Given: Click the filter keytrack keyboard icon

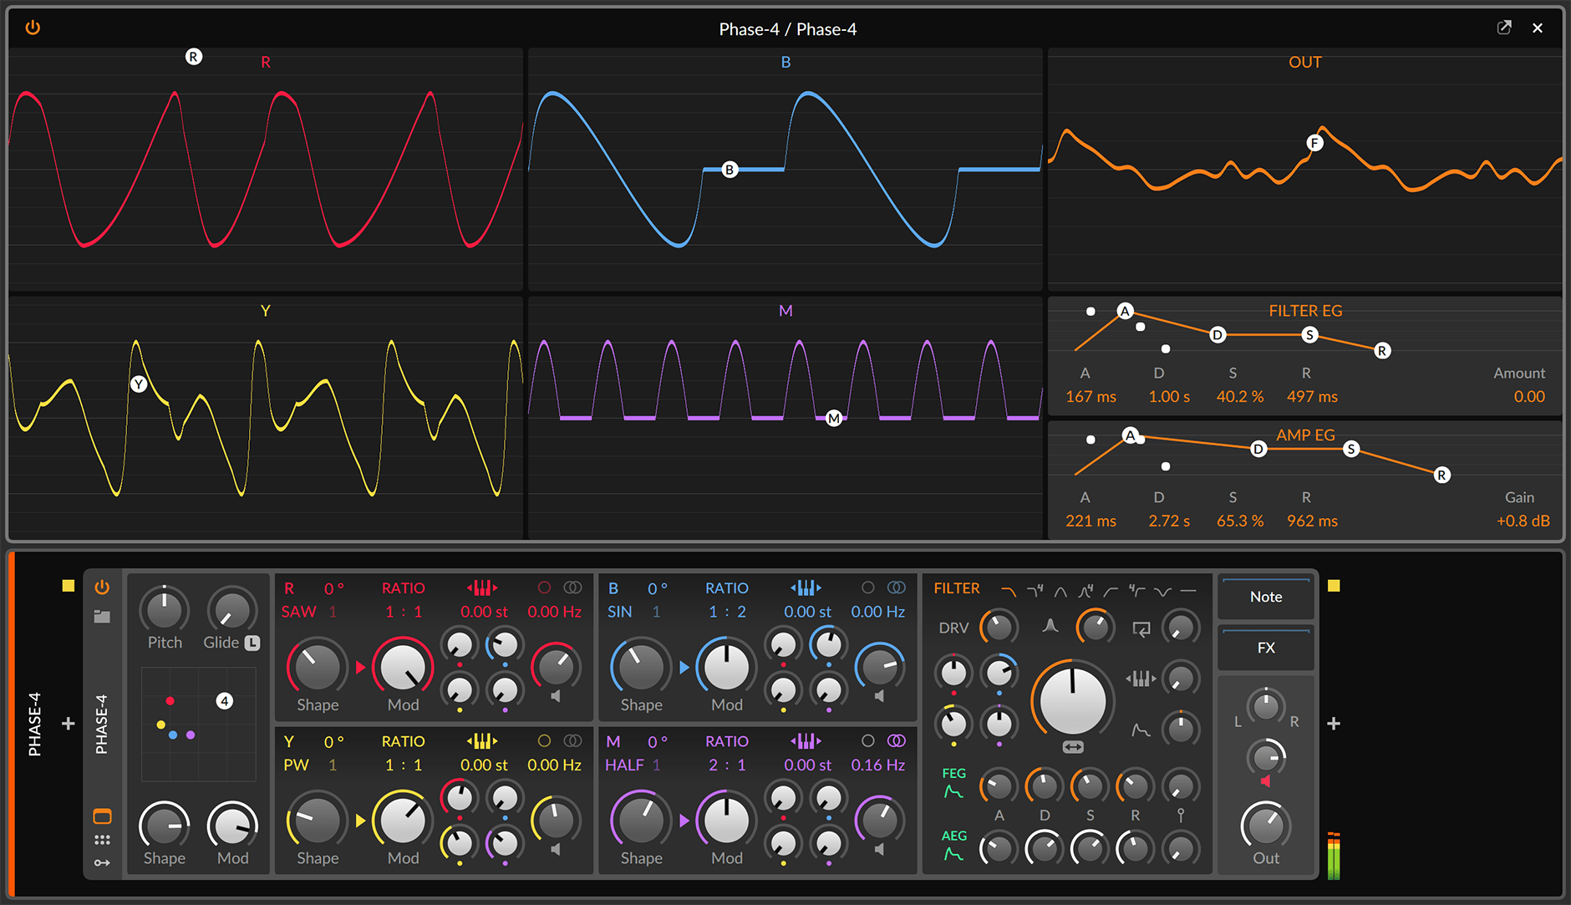Looking at the screenshot, I should click(x=1141, y=679).
